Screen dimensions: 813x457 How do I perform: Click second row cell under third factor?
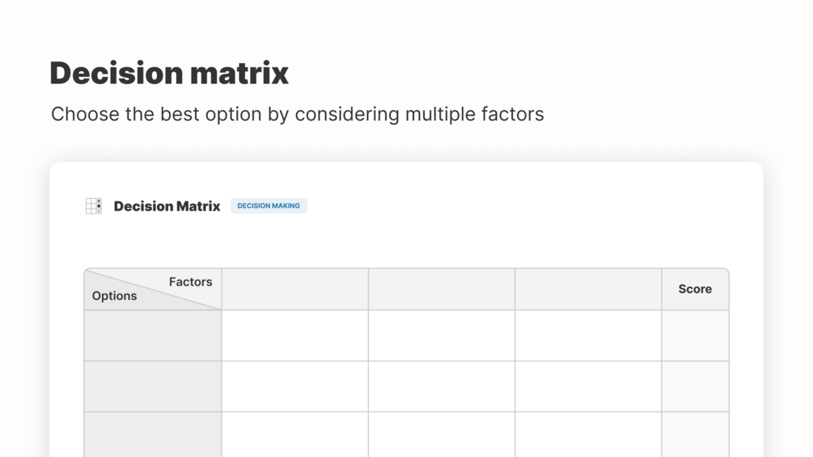pyautogui.click(x=588, y=387)
